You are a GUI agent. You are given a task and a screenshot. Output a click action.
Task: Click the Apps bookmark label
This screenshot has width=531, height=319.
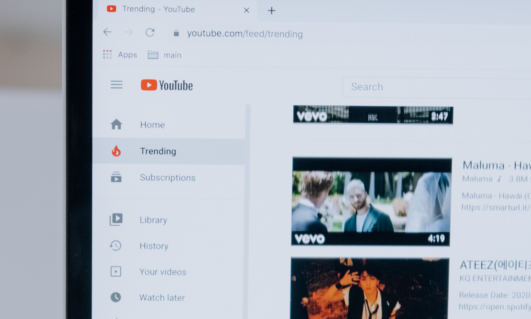(x=127, y=55)
